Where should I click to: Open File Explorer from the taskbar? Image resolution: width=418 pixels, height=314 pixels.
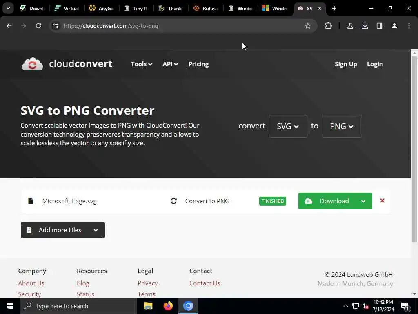[x=148, y=306]
